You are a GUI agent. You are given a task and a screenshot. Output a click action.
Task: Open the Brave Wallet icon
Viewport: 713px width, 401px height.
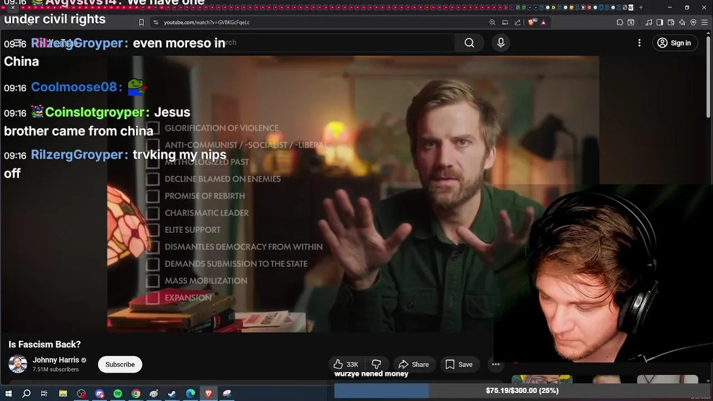(671, 22)
